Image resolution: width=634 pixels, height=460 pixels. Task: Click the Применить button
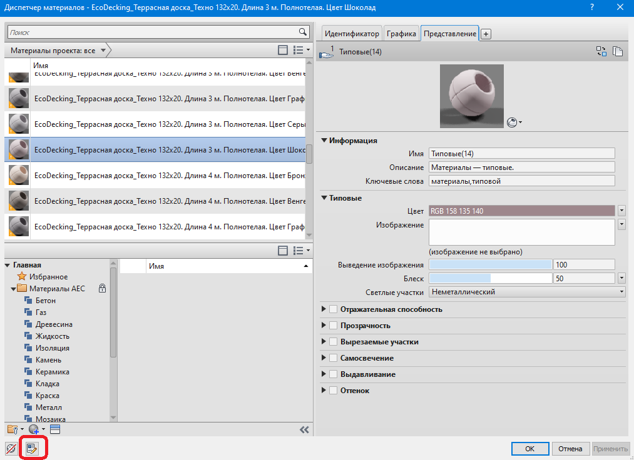(610, 448)
